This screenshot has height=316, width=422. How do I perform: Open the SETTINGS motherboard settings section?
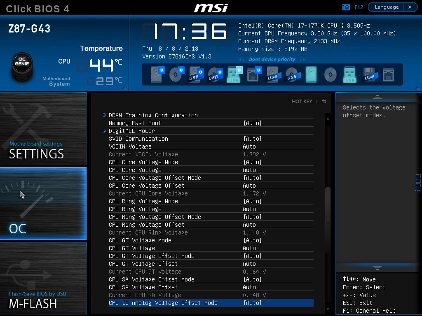tap(43, 129)
